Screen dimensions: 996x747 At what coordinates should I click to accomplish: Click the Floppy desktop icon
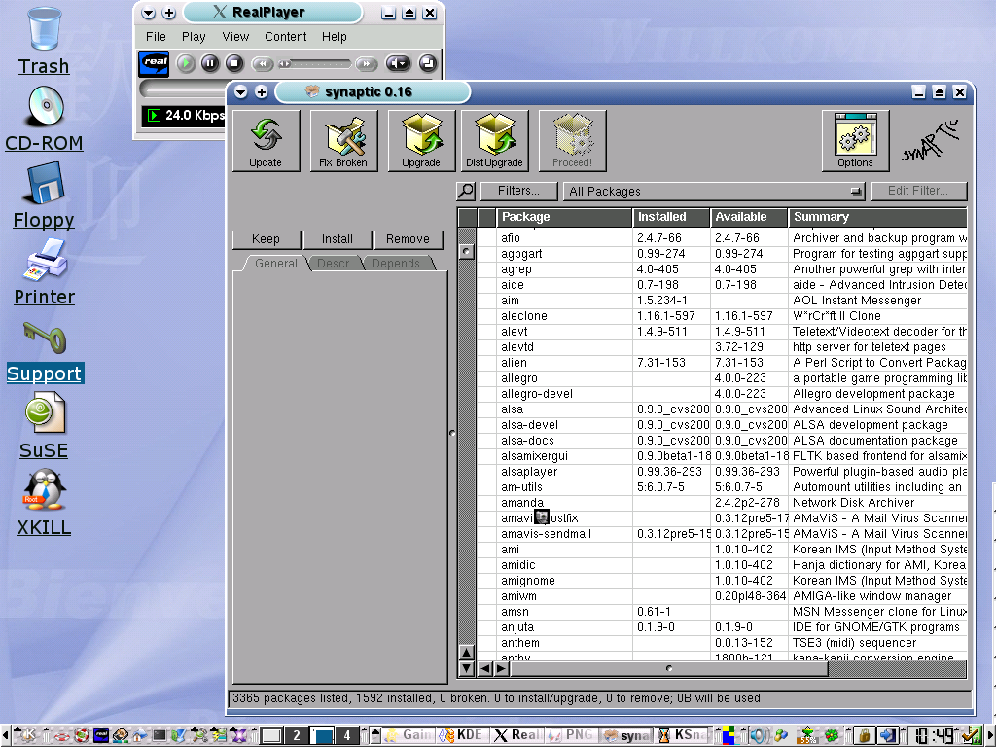[x=44, y=183]
